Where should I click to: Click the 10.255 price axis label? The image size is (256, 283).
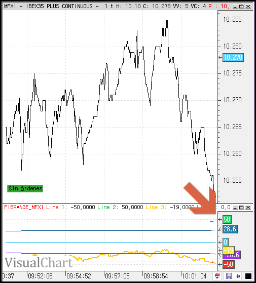pyautogui.click(x=232, y=181)
